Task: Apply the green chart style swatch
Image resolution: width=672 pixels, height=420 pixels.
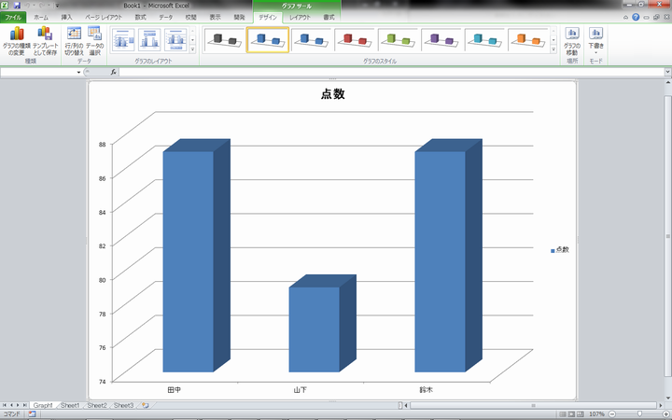Action: (398, 39)
